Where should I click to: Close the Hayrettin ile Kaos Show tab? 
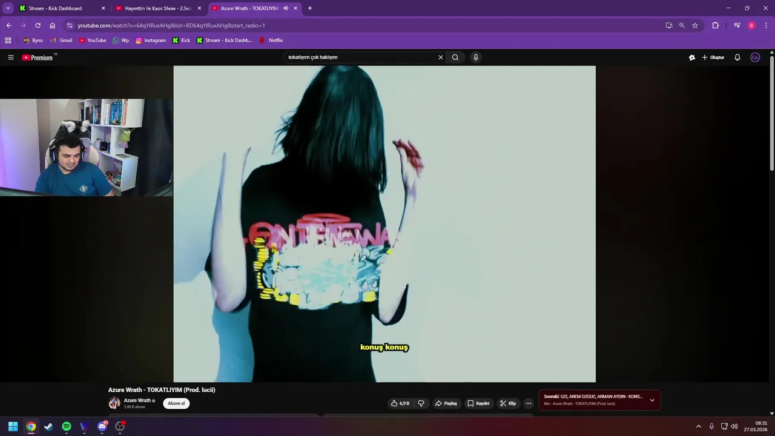199,8
